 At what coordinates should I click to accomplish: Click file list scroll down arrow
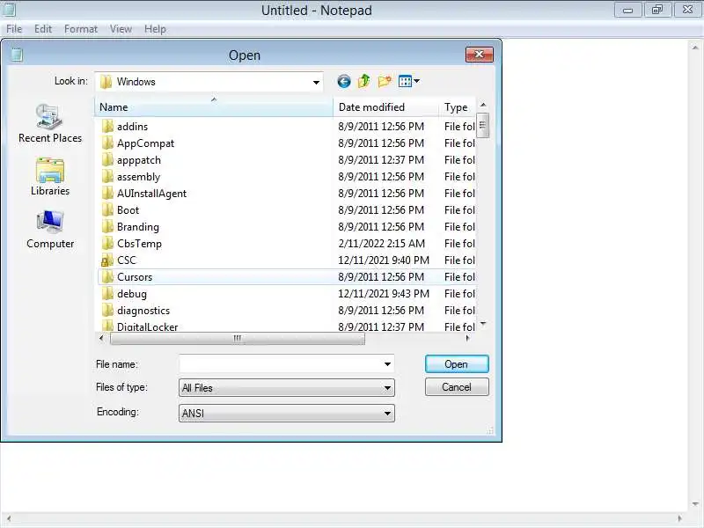(x=483, y=324)
